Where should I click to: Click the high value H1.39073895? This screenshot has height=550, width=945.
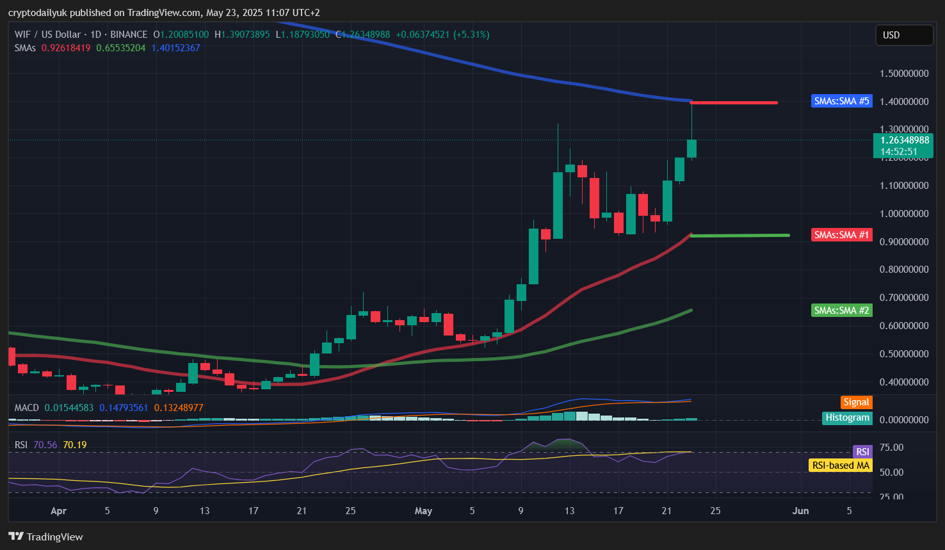[242, 35]
